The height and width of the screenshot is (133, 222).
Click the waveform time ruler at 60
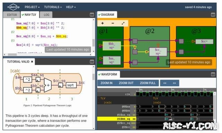click(173, 90)
